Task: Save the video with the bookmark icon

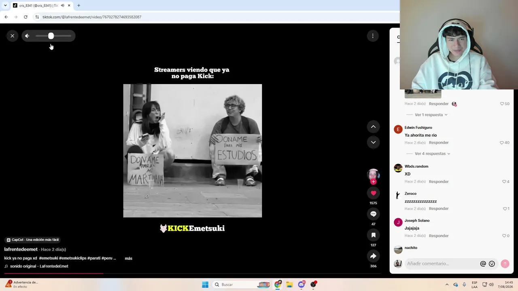Action: [x=373, y=235]
